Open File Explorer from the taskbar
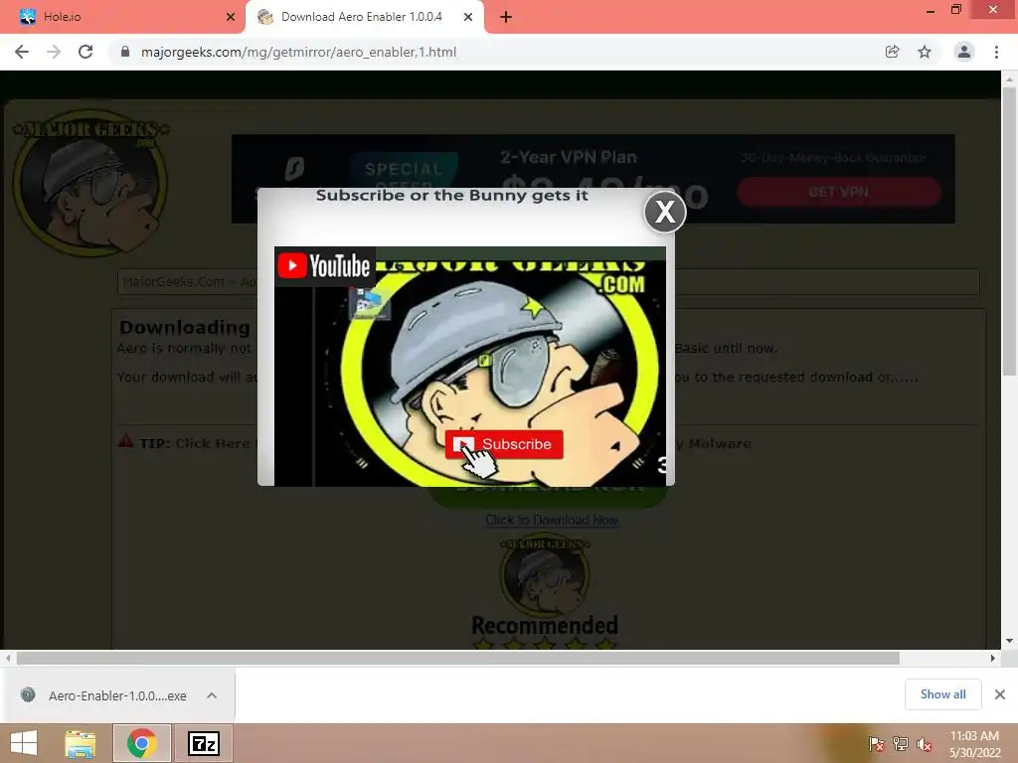 point(81,743)
